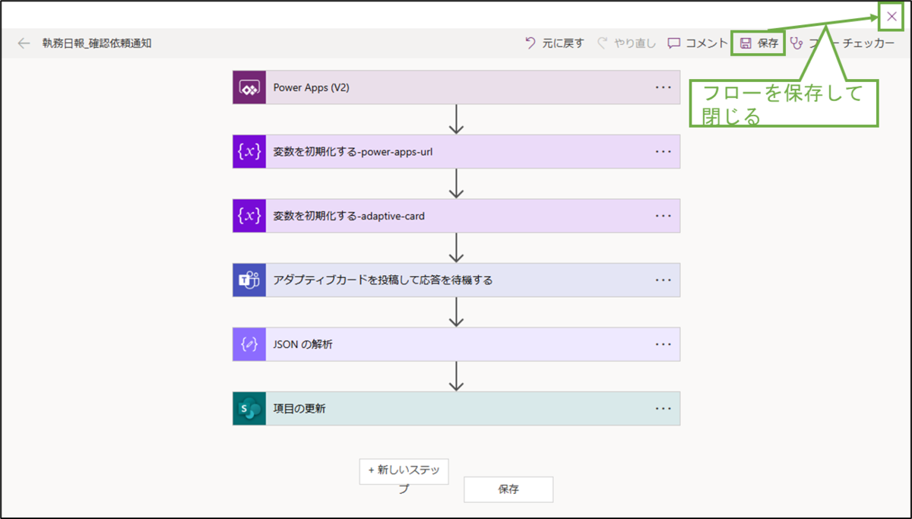Expand the 変数を初期化する-power-apps-url step
Screen dimensions: 912x519
[456, 151]
